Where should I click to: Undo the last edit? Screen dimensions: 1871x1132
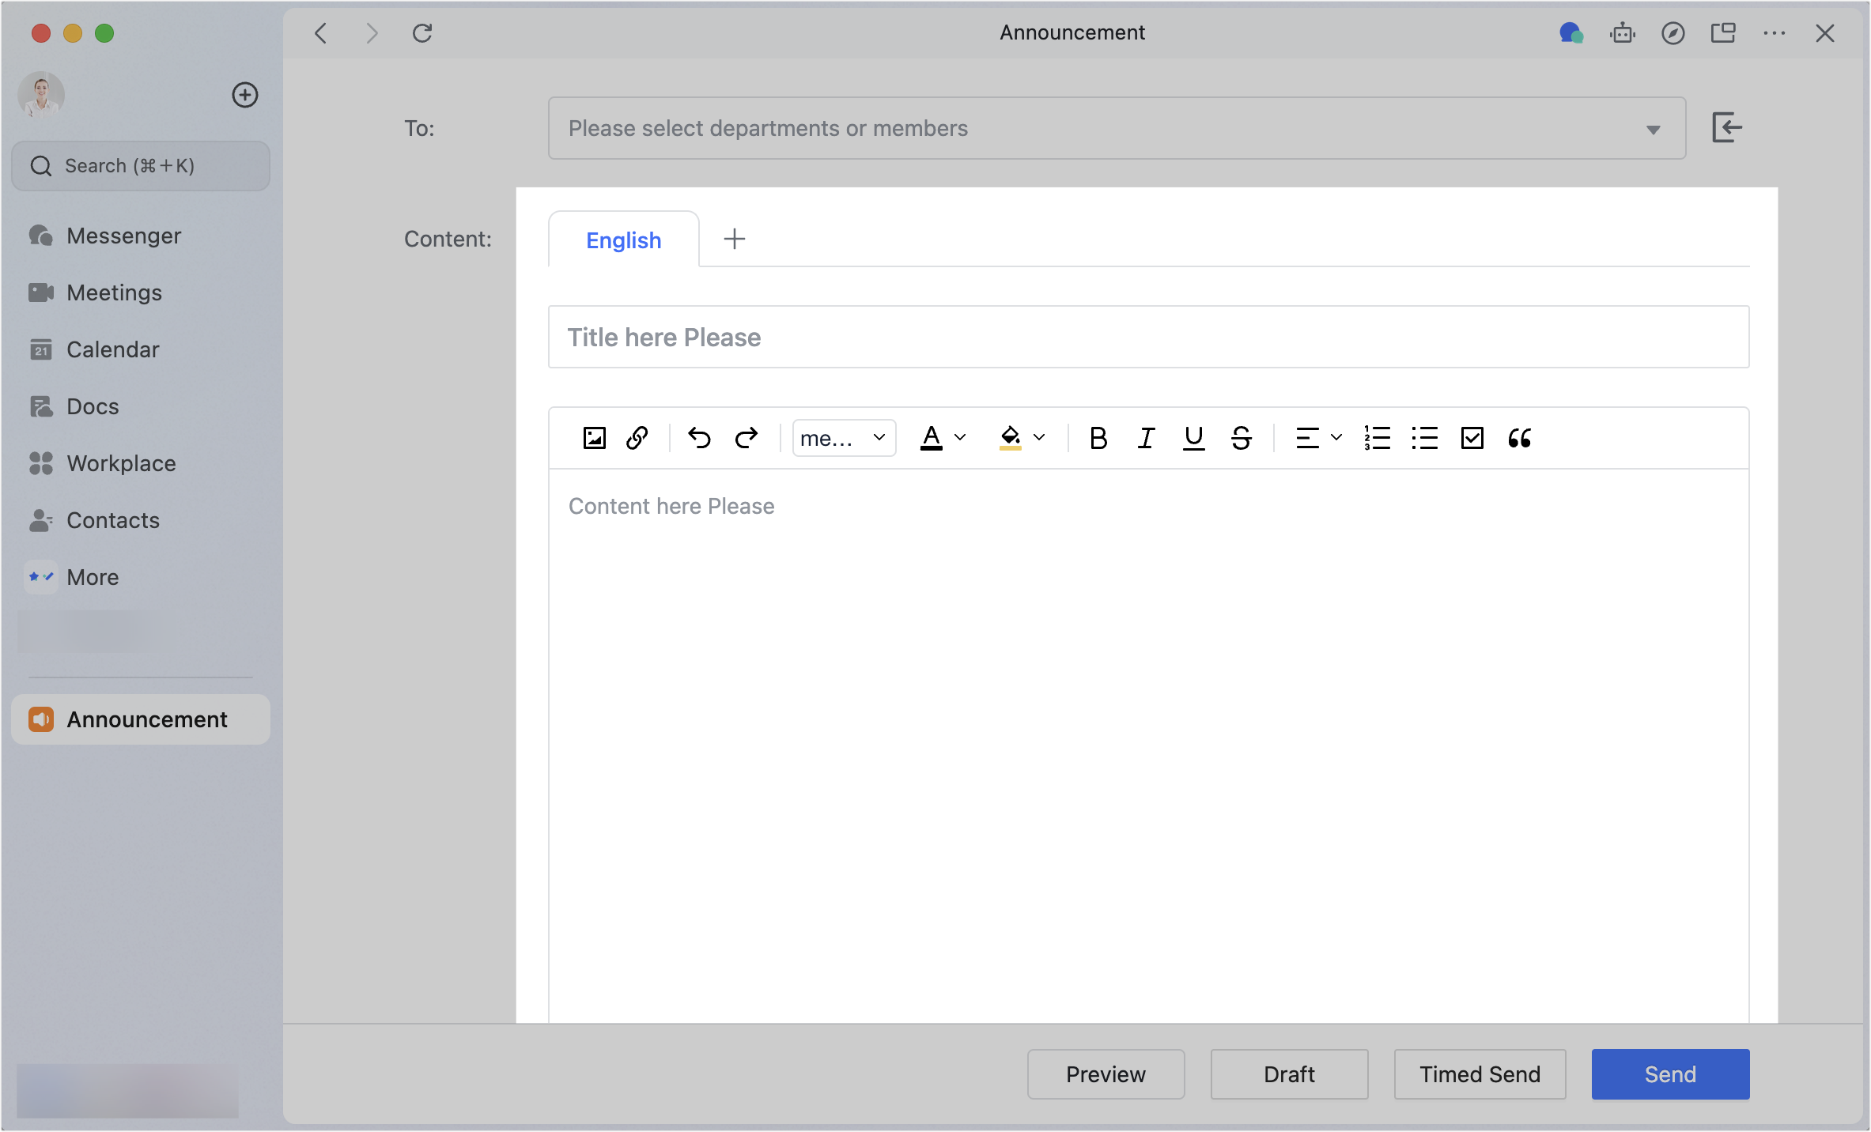point(699,438)
